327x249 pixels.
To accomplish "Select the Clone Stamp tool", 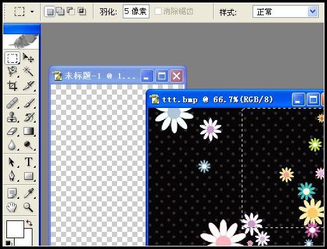I will tap(12, 117).
